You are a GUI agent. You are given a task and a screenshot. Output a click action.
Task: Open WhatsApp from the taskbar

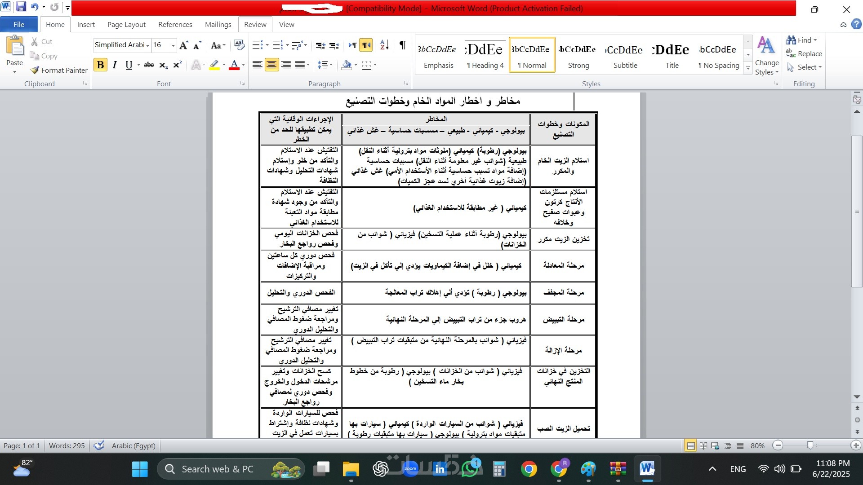coord(470,469)
